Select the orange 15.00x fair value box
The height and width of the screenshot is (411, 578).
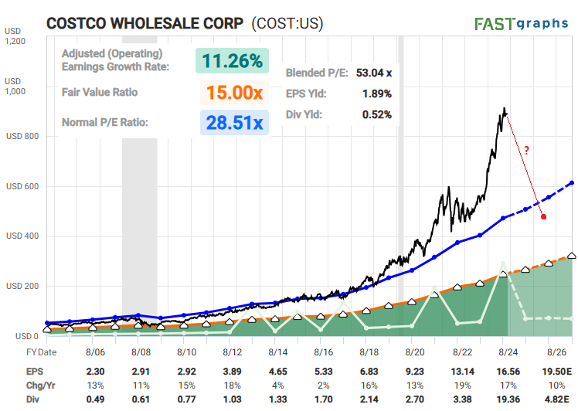pyautogui.click(x=233, y=93)
